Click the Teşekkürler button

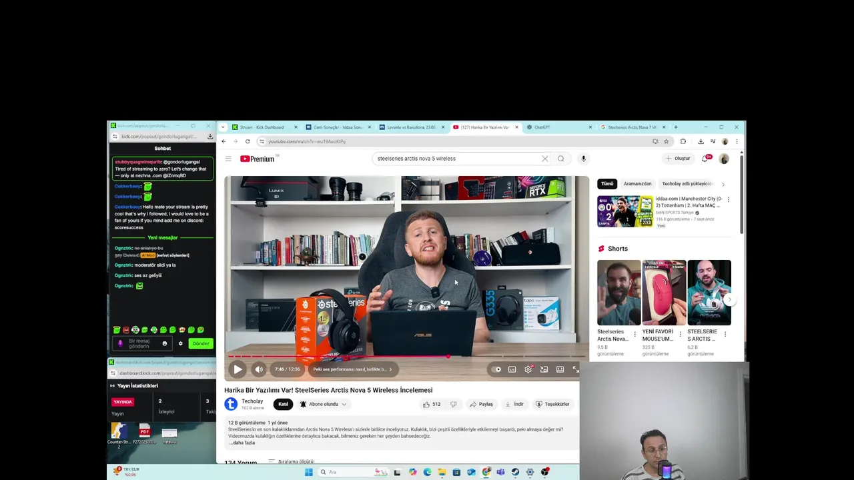point(552,404)
